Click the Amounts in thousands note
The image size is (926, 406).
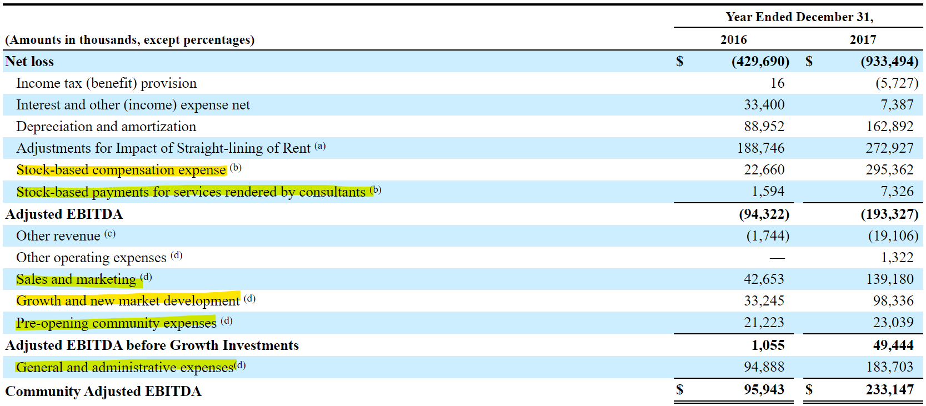click(129, 40)
